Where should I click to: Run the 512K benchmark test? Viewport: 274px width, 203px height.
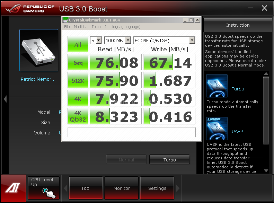point(78,80)
